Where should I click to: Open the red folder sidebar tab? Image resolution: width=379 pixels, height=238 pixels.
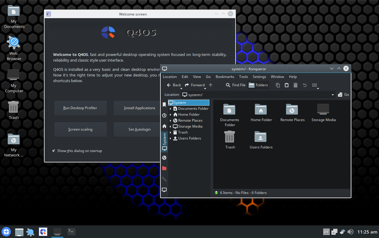click(x=164, y=168)
